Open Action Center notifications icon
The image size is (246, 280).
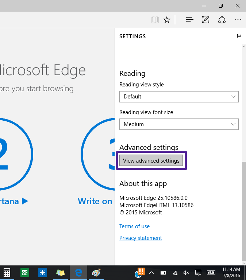click(x=198, y=273)
